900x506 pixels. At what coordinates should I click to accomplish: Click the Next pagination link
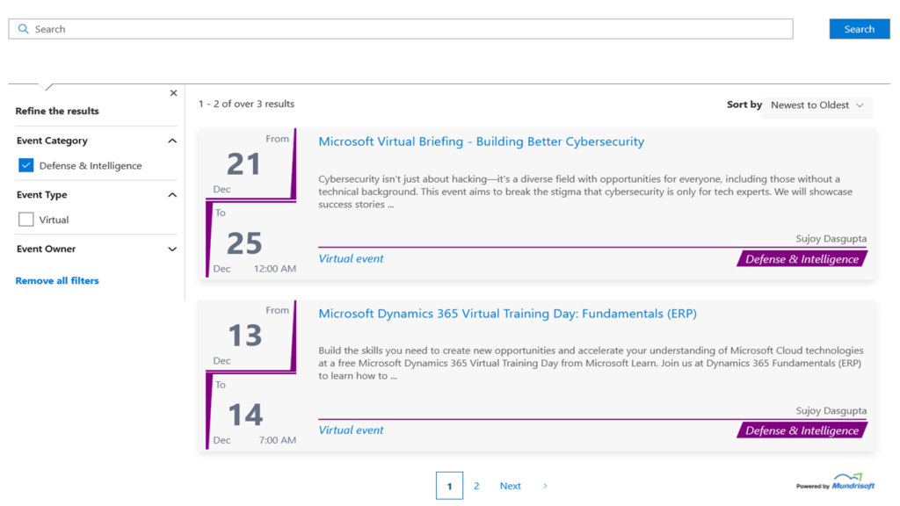click(x=510, y=486)
